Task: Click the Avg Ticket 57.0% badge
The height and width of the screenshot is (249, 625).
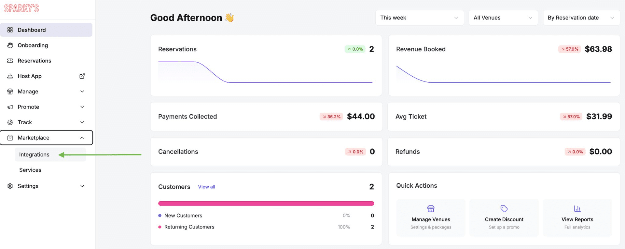Action: click(571, 117)
